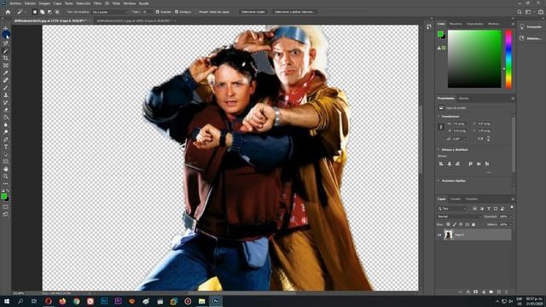Hide the Capa 0 layer eye

click(439, 235)
